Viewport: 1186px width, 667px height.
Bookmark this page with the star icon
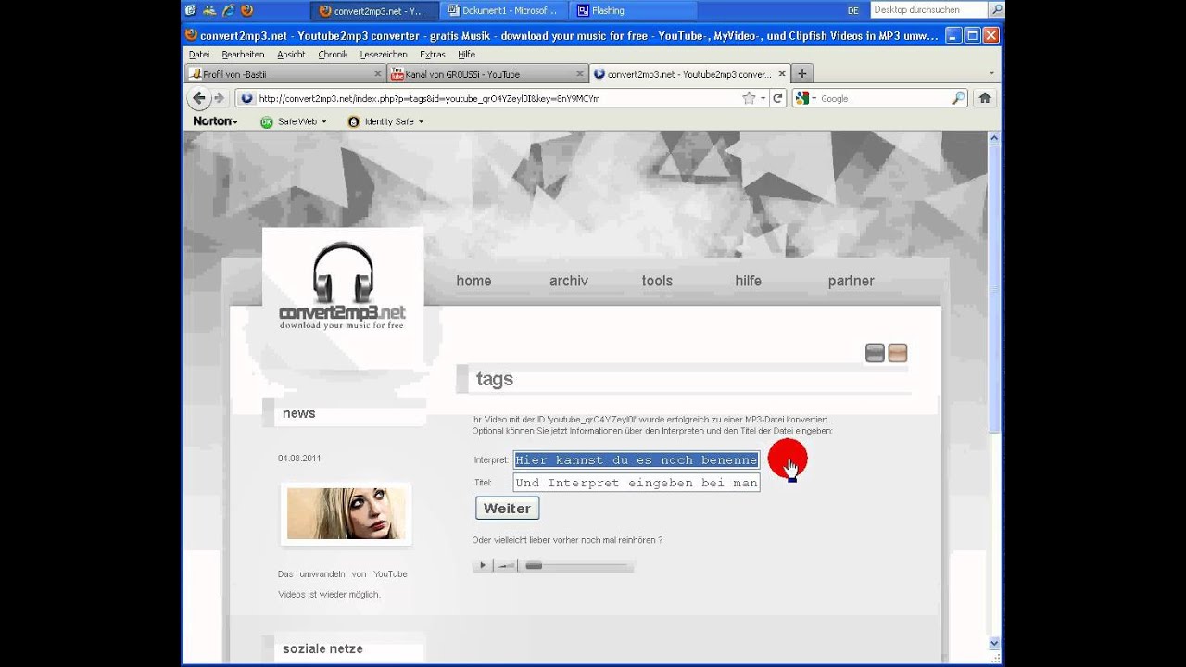point(749,98)
